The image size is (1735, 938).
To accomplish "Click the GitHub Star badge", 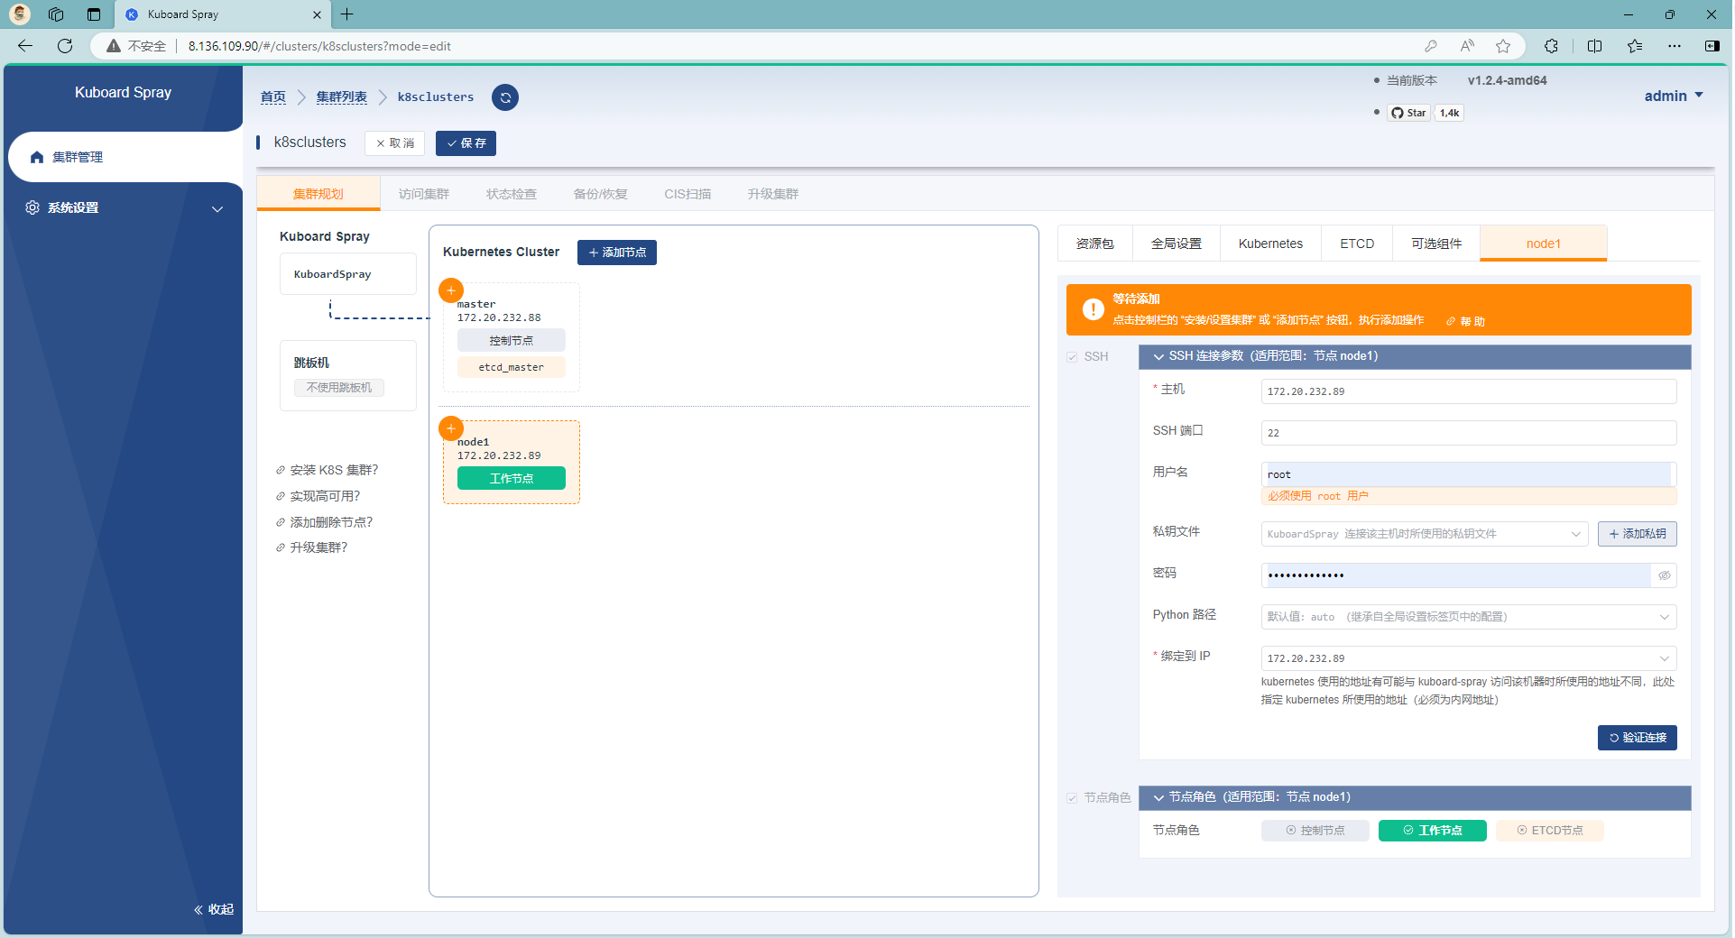I will click(1409, 113).
